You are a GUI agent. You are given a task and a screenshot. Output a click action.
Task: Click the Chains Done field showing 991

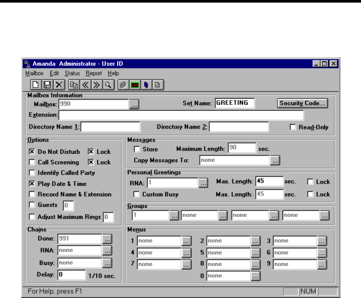coord(80,239)
